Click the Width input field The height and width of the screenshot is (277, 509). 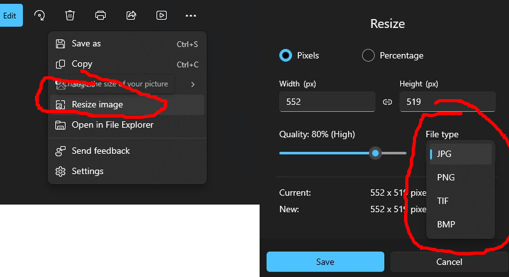pos(326,102)
